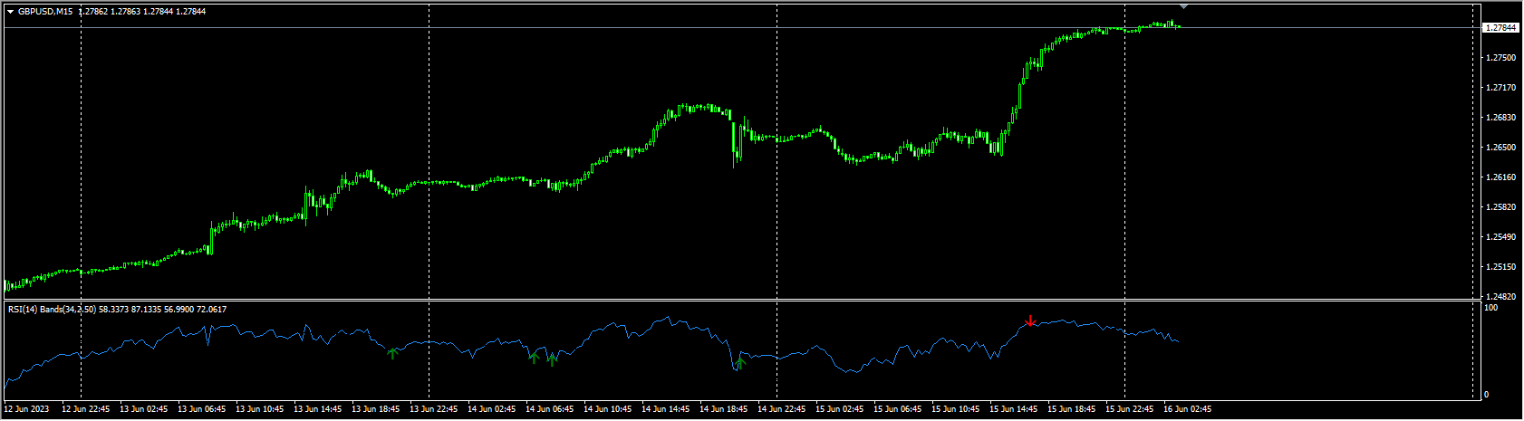Click the 15 Jun 14:45 time label
This screenshot has width=1524, height=421.
(1012, 409)
